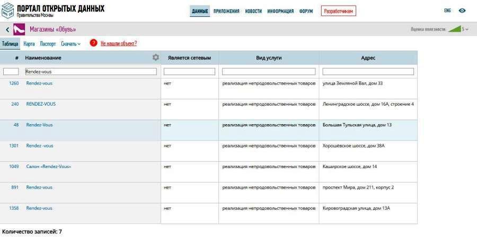Image resolution: width=477 pixels, height=242 pixels.
Task: Open the Rendez -vous entry in row 1301
Action: 40,145
